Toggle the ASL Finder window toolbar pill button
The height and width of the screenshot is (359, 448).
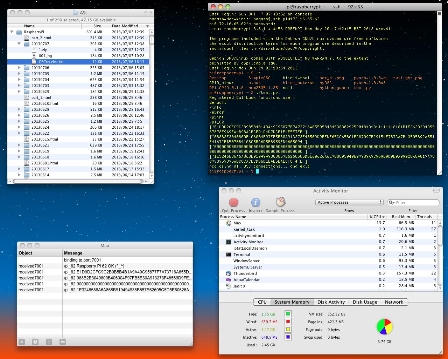tap(148, 13)
